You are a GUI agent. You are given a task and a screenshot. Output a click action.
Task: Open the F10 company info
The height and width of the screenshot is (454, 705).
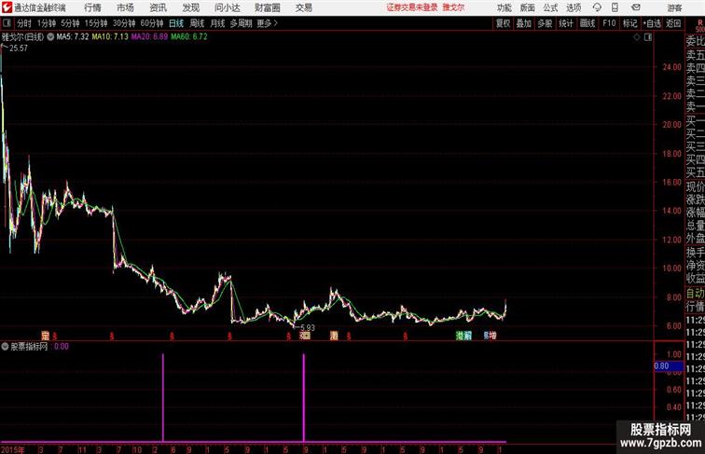[x=609, y=23]
